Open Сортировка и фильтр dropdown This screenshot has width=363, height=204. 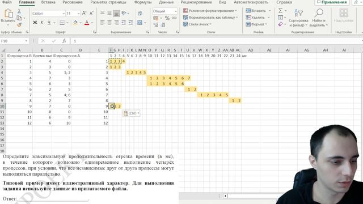[298, 18]
